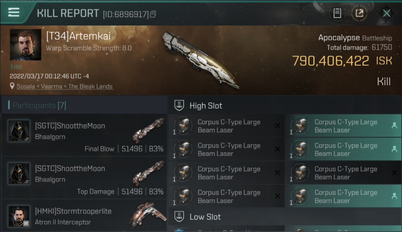
Task: Open the Stormtrooperlite Atron II Interceptor entry
Action: [x=84, y=216]
